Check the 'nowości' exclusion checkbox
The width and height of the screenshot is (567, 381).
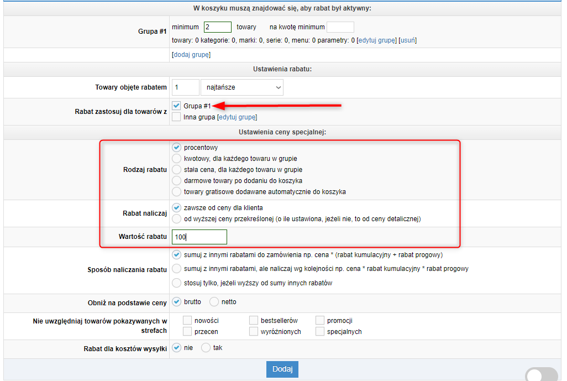[x=187, y=320]
